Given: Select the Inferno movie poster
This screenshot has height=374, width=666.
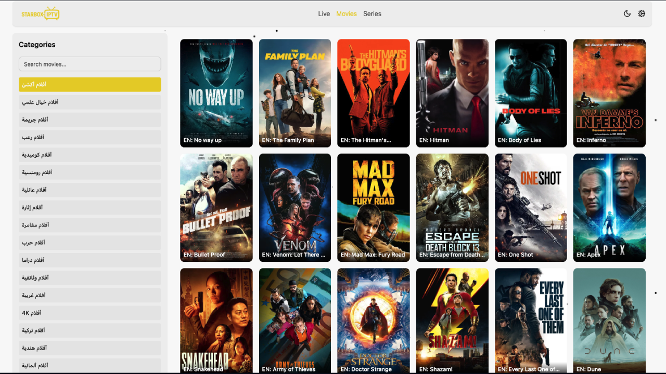Looking at the screenshot, I should tap(609, 94).
